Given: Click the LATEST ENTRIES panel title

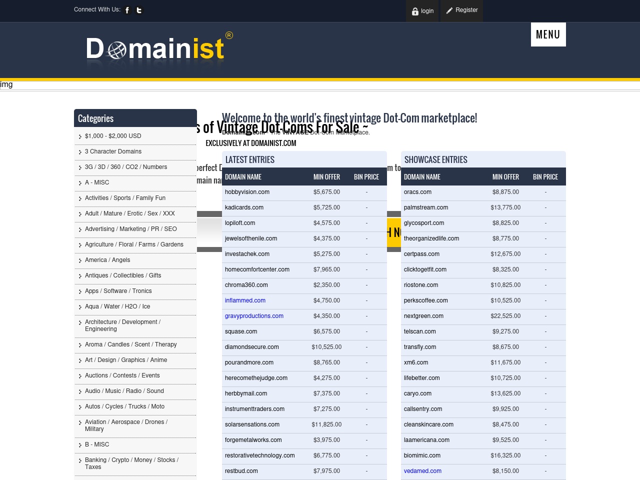Looking at the screenshot, I should coord(250,159).
